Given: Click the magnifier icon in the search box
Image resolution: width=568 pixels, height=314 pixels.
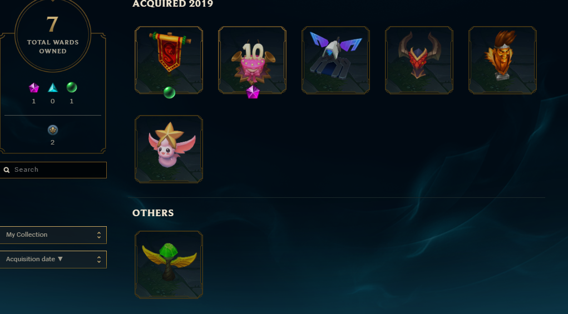Looking at the screenshot, I should tap(7, 170).
